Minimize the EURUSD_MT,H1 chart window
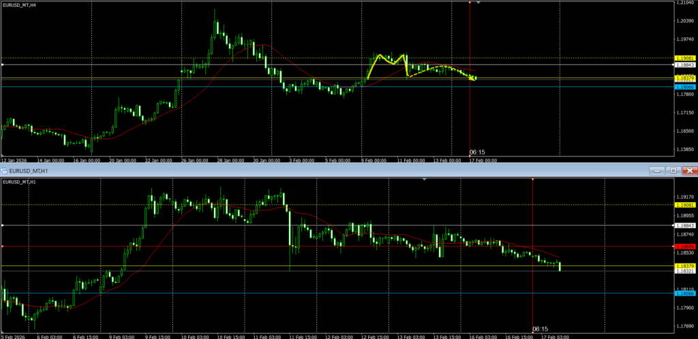The width and height of the screenshot is (698, 339). click(656, 170)
